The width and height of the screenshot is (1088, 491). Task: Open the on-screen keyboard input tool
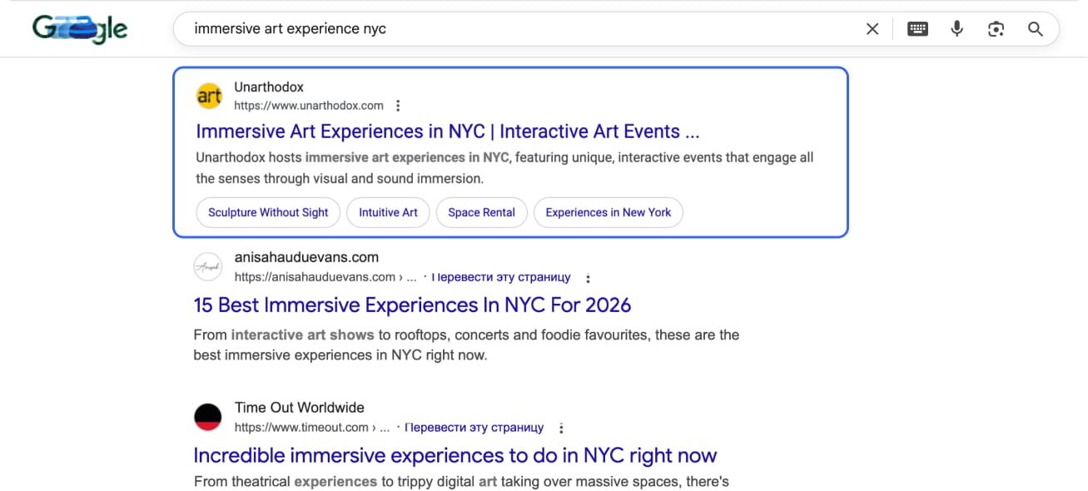[917, 29]
